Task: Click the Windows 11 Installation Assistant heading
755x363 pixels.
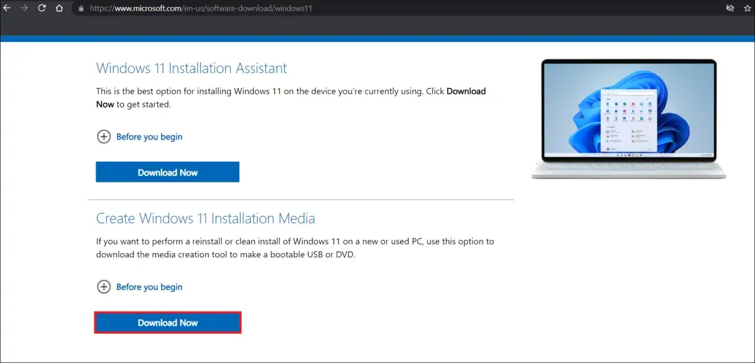Action: [192, 68]
